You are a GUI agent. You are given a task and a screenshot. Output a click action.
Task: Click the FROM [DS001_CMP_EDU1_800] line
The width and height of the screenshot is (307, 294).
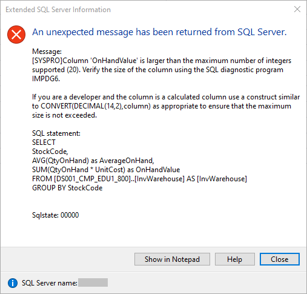point(139,179)
